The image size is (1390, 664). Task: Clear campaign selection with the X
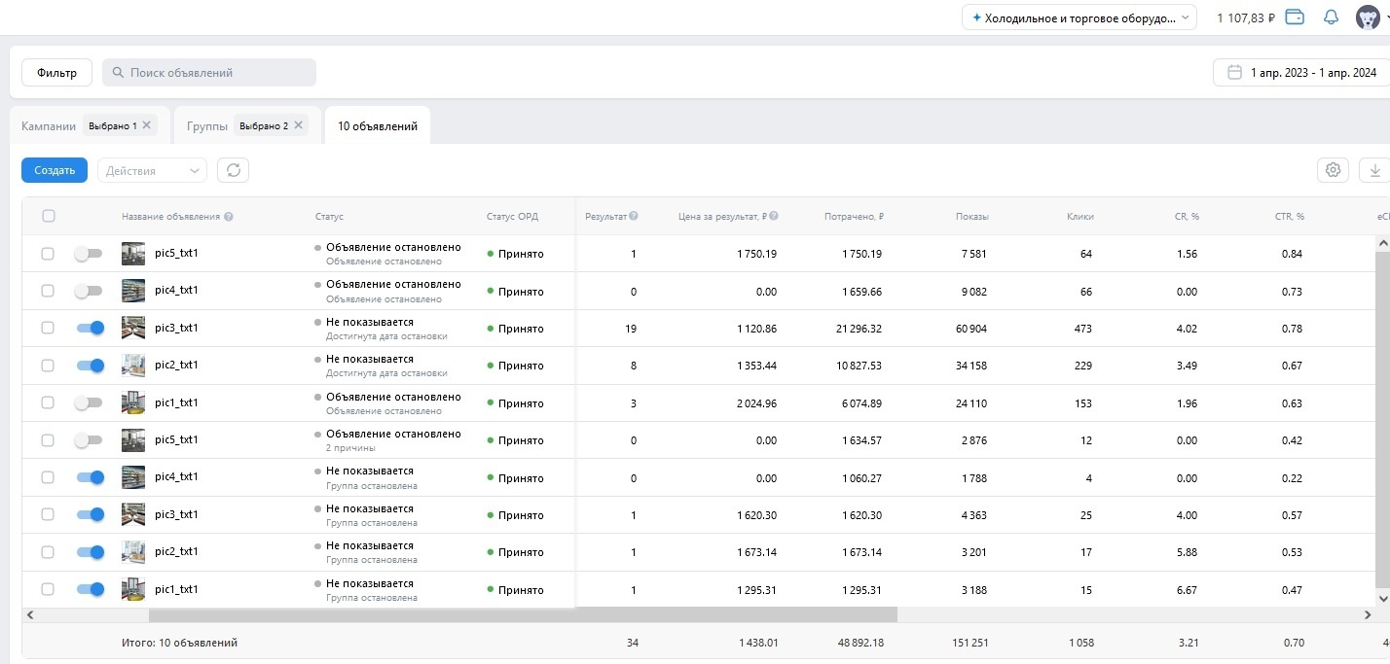(x=147, y=125)
